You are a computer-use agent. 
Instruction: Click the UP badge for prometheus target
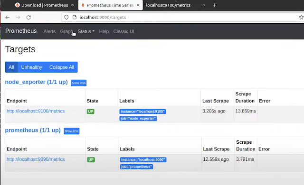point(91,160)
